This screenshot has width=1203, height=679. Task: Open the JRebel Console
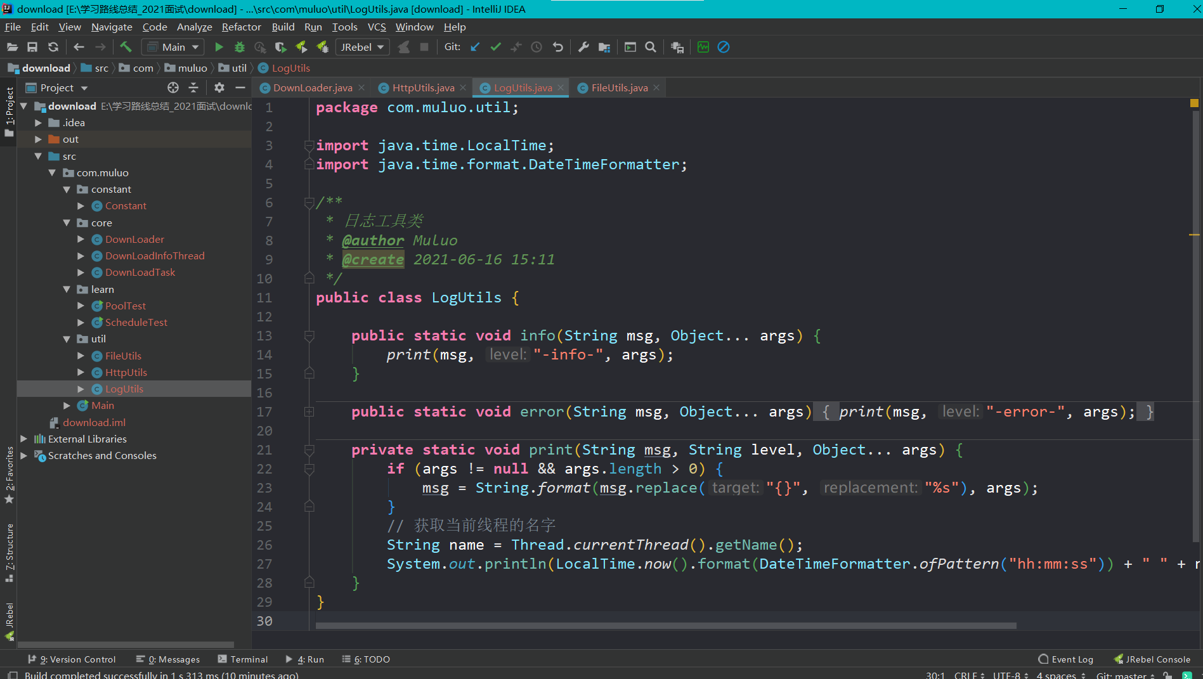1152,659
